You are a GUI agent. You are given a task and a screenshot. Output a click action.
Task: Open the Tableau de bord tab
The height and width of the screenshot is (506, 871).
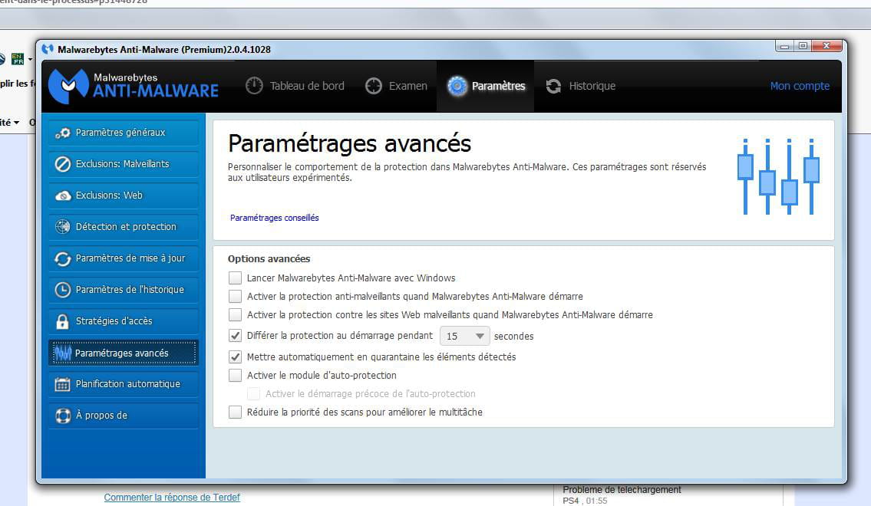(x=295, y=86)
